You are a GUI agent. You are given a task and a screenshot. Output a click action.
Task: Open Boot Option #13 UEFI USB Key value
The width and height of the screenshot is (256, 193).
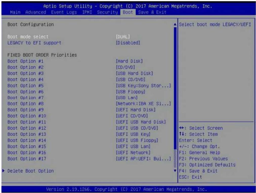pos(133,134)
